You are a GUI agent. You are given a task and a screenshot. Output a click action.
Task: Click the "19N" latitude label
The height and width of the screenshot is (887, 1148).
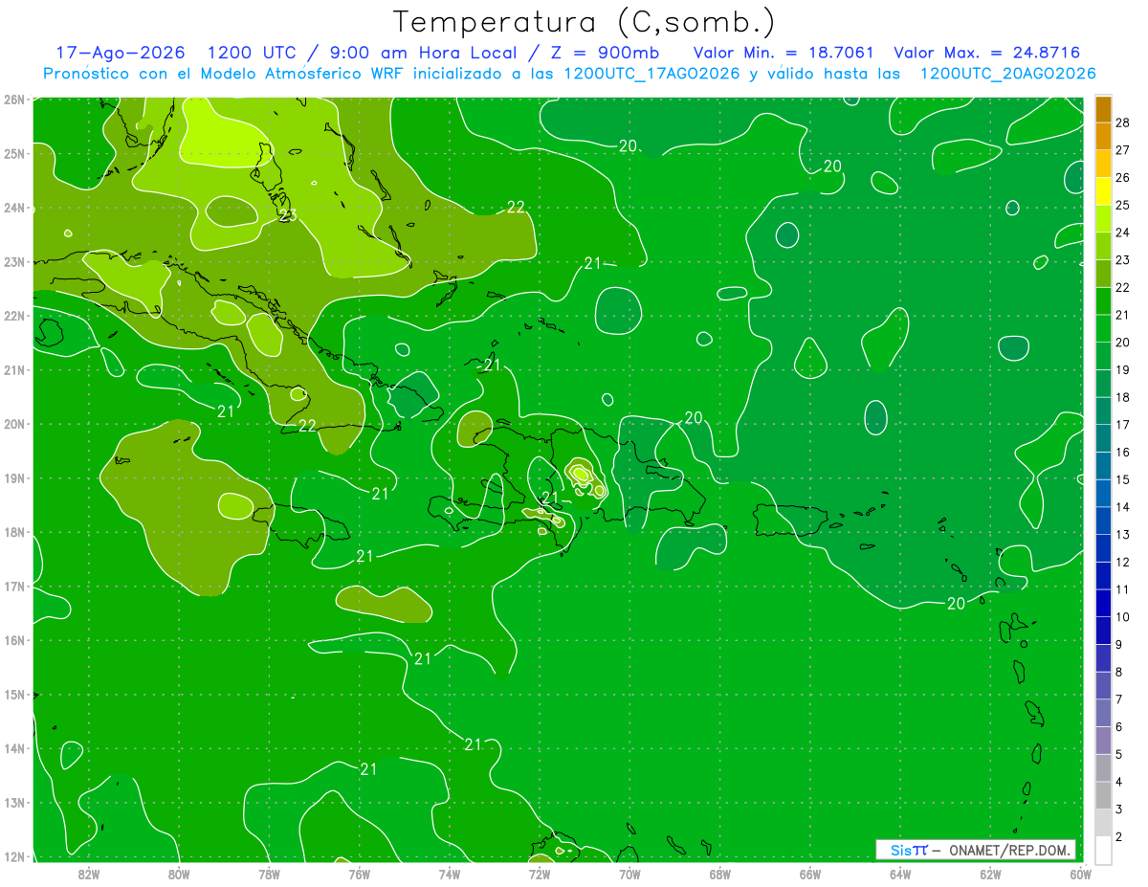point(13,477)
